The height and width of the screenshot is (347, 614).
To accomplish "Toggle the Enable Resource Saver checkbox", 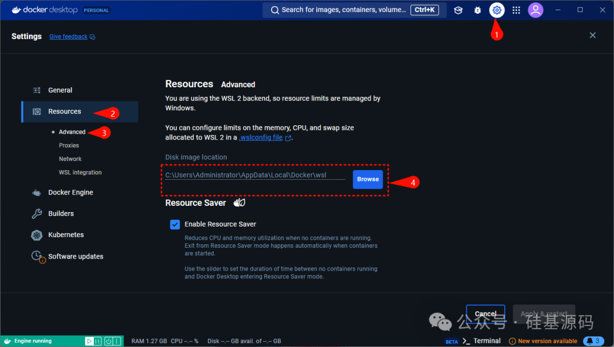I will click(175, 225).
